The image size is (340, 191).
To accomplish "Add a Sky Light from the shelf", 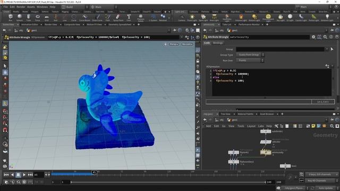I will click(x=280, y=18).
